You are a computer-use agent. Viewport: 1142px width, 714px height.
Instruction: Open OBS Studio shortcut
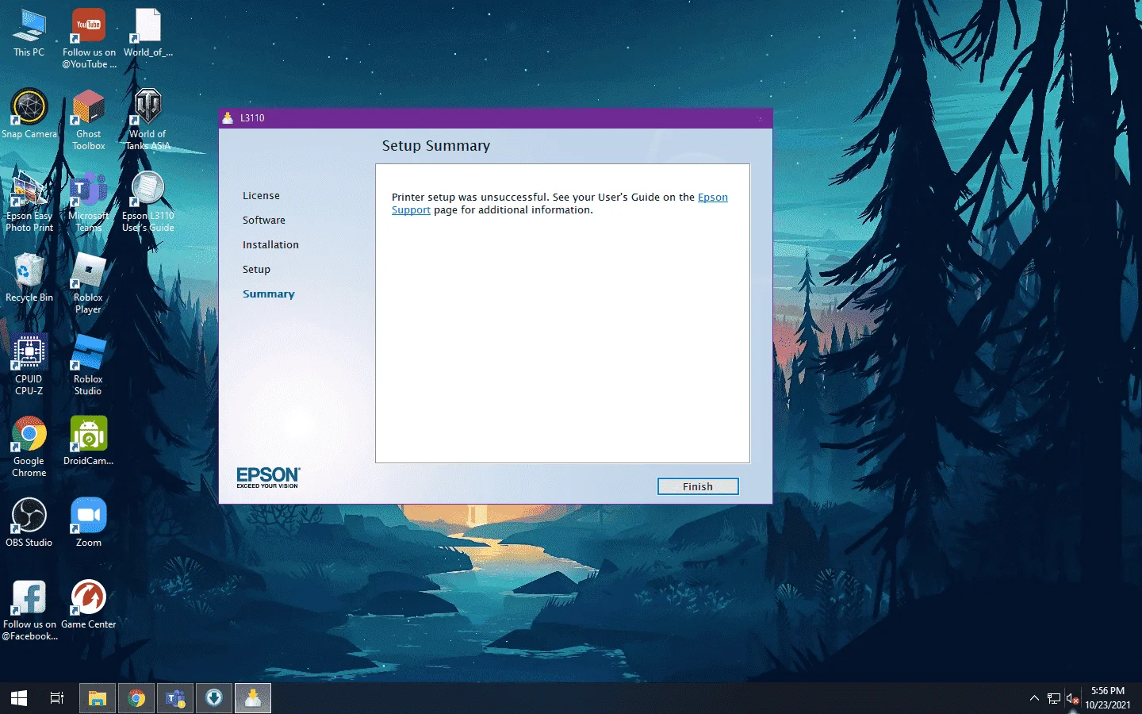coord(29,523)
